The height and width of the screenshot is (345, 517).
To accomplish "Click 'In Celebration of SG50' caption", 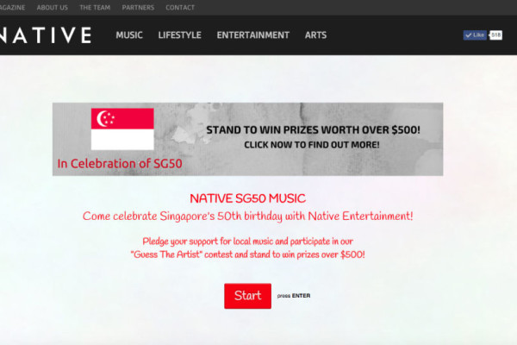I will 120,164.
